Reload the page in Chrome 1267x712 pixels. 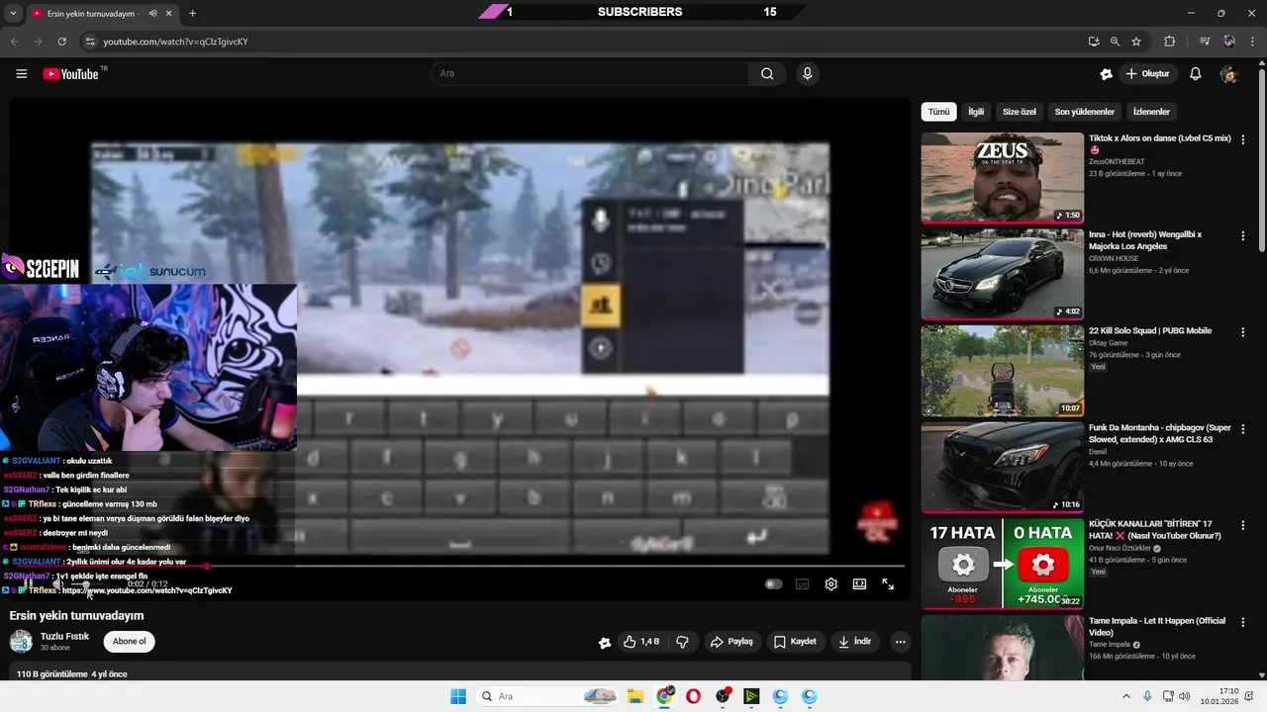pos(61,42)
